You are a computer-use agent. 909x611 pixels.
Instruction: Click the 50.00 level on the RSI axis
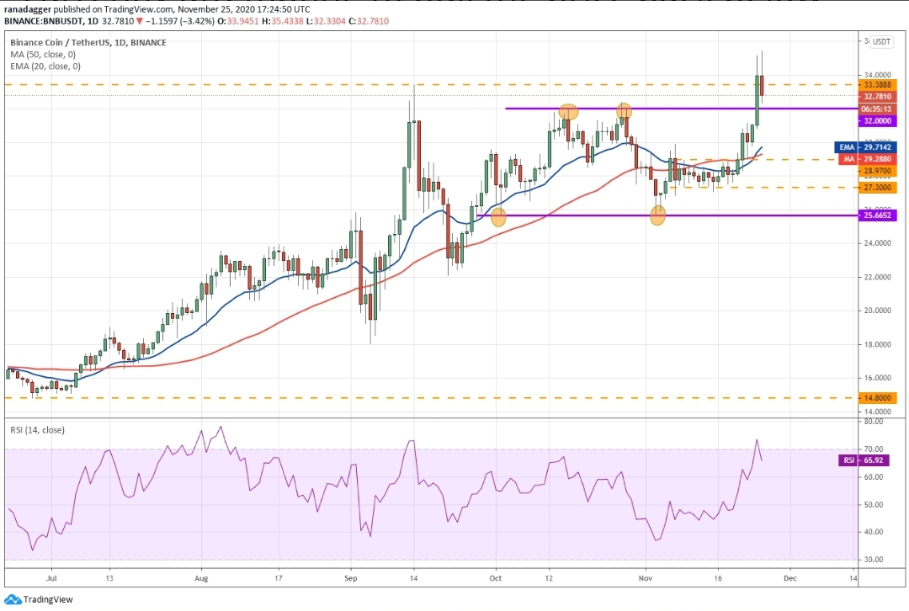coord(874,505)
